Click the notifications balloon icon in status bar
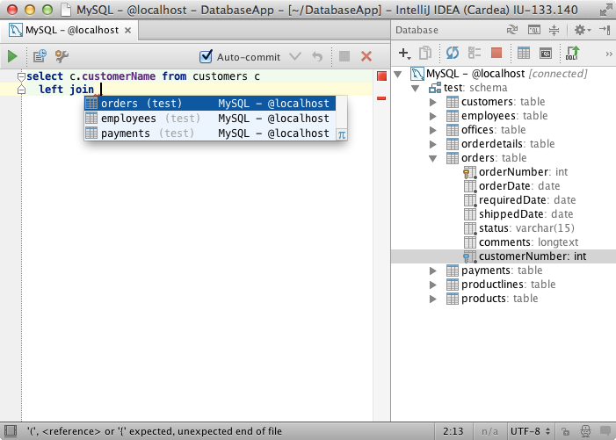This screenshot has width=616, height=440. pyautogui.click(x=605, y=431)
